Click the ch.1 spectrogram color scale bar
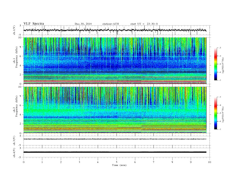 point(216,64)
